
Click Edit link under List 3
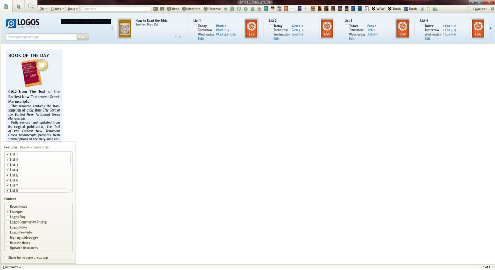[352, 39]
